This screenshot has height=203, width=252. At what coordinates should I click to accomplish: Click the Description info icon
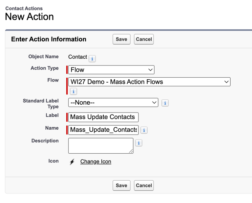click(139, 143)
